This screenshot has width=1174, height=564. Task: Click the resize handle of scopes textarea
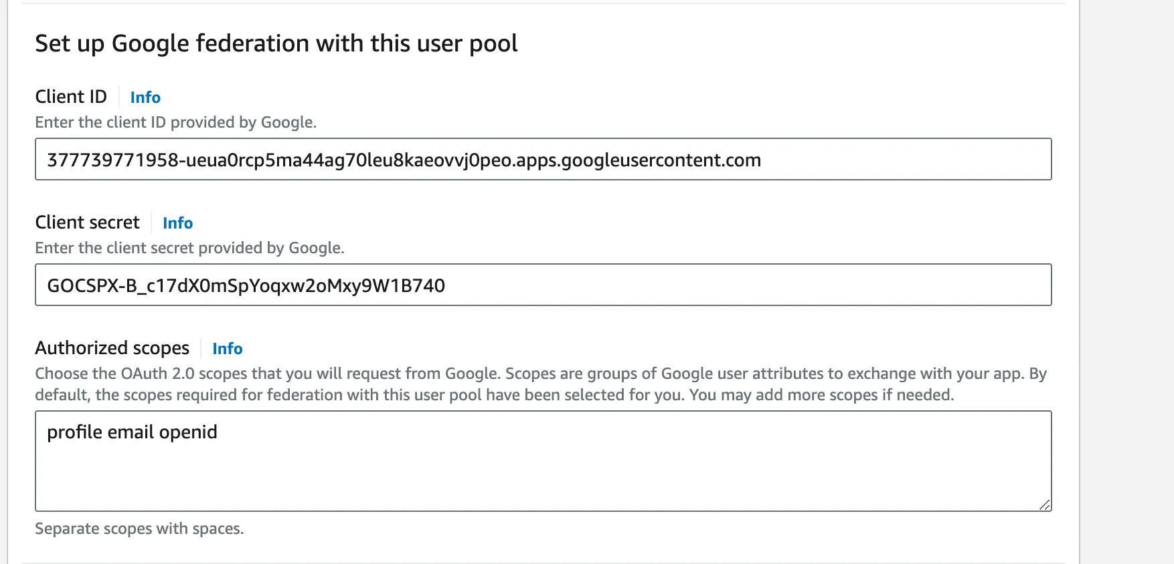pyautogui.click(x=1045, y=505)
